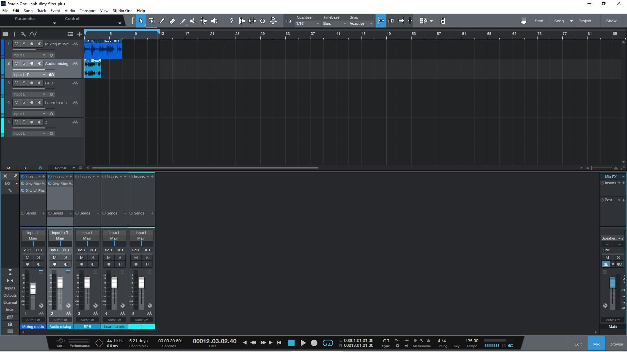This screenshot has height=352, width=627.
Task: Mute the Mixing music track
Action: tap(16, 44)
